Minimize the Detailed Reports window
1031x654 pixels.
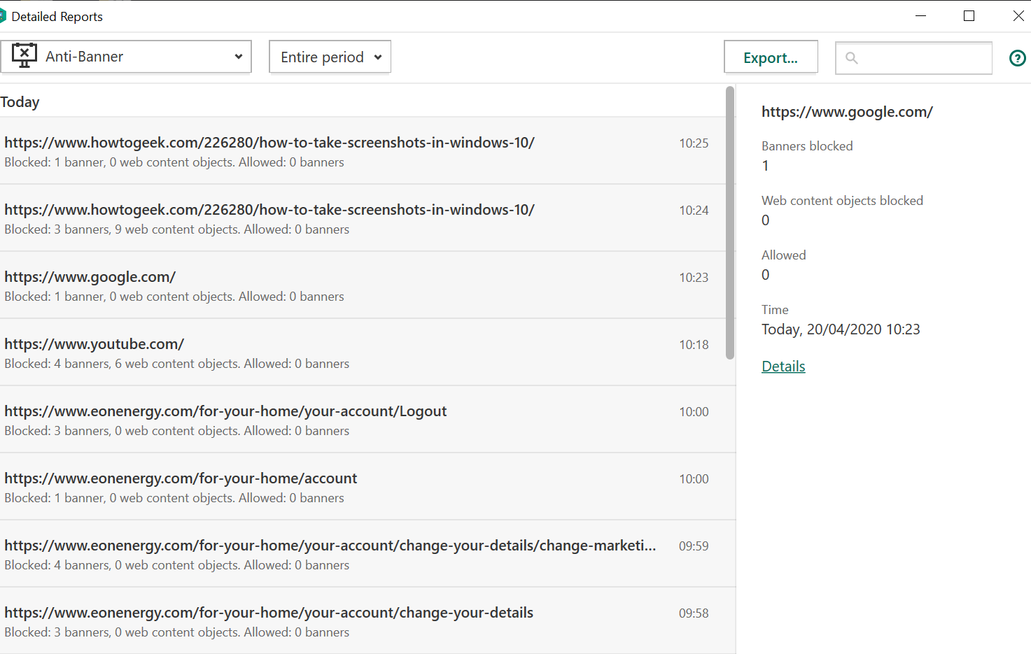tap(920, 16)
